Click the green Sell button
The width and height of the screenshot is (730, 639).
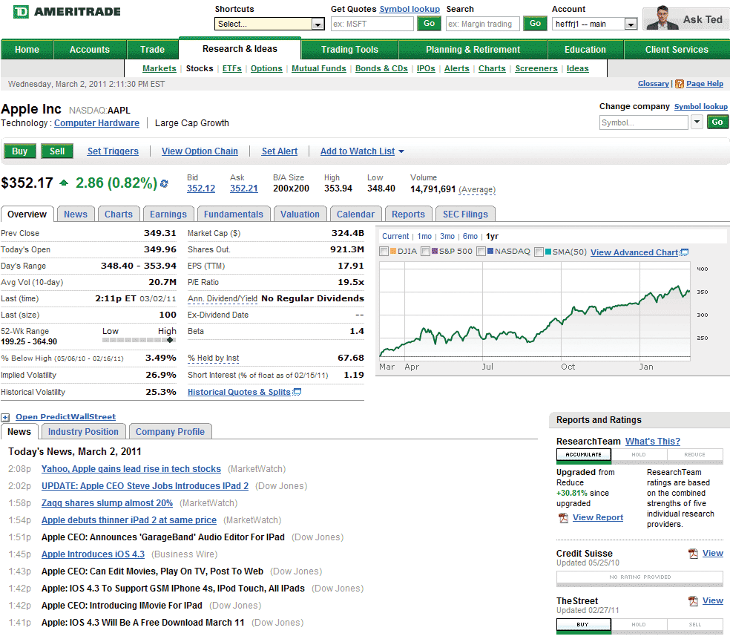pos(57,151)
